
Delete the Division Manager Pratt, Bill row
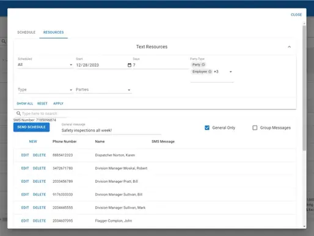pyautogui.click(x=39, y=182)
